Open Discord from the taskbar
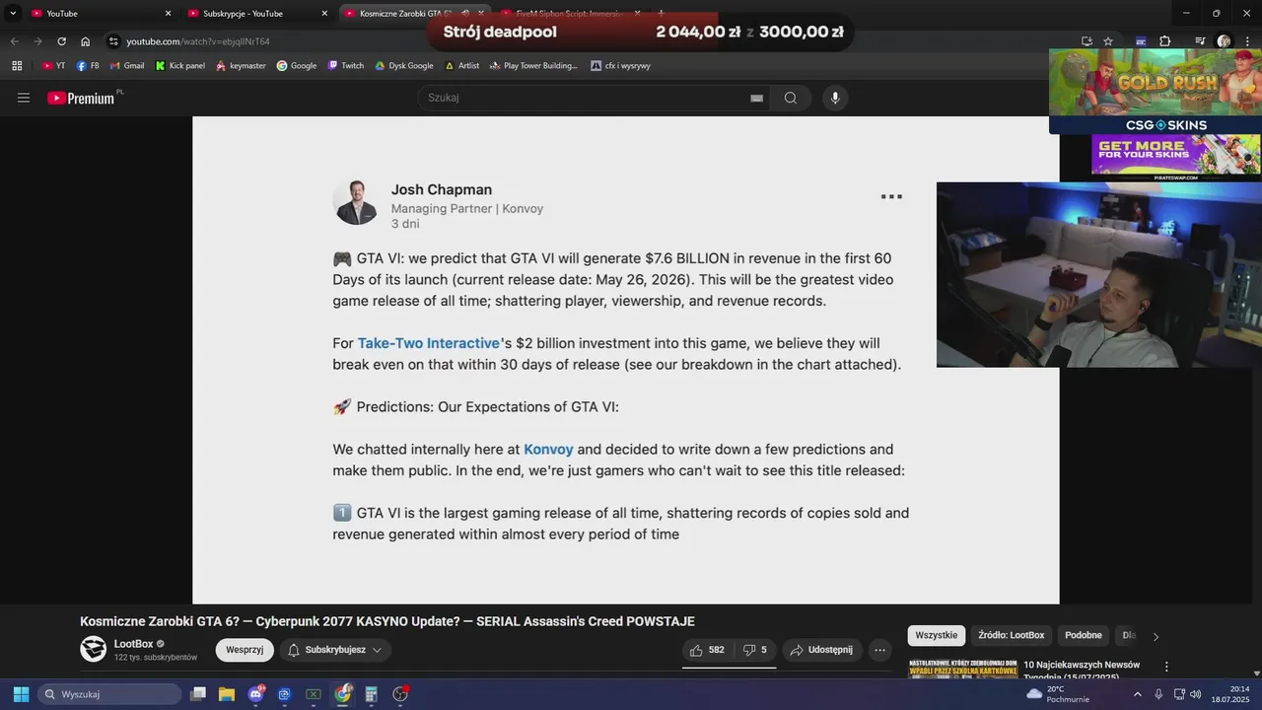The width and height of the screenshot is (1262, 710). (x=256, y=694)
